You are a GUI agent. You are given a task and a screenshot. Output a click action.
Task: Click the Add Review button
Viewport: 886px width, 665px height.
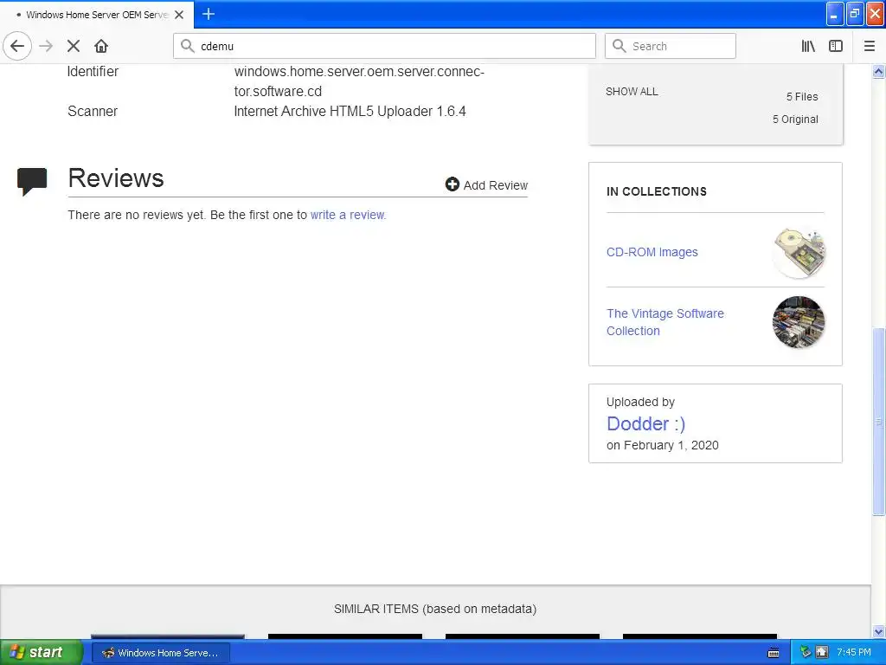[x=486, y=185]
